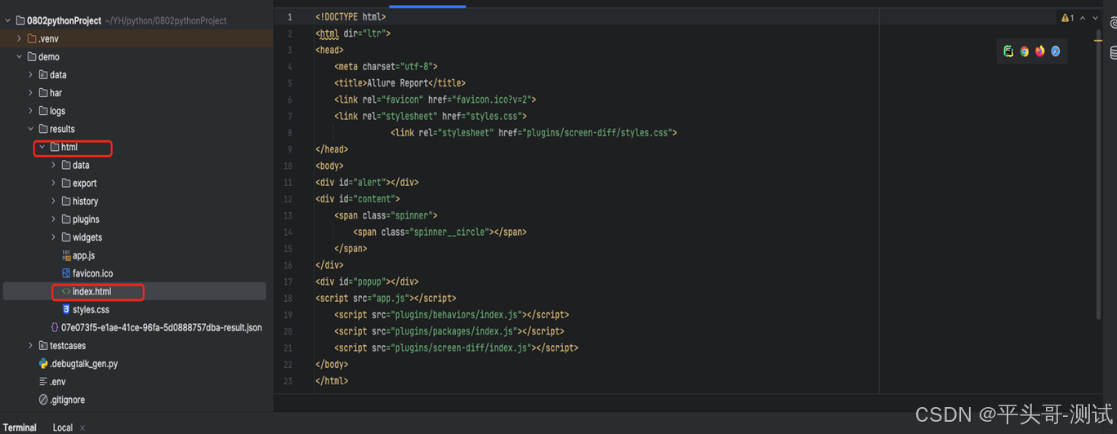Collapse the html folder chevron
Image resolution: width=1117 pixels, height=434 pixels.
click(x=42, y=147)
